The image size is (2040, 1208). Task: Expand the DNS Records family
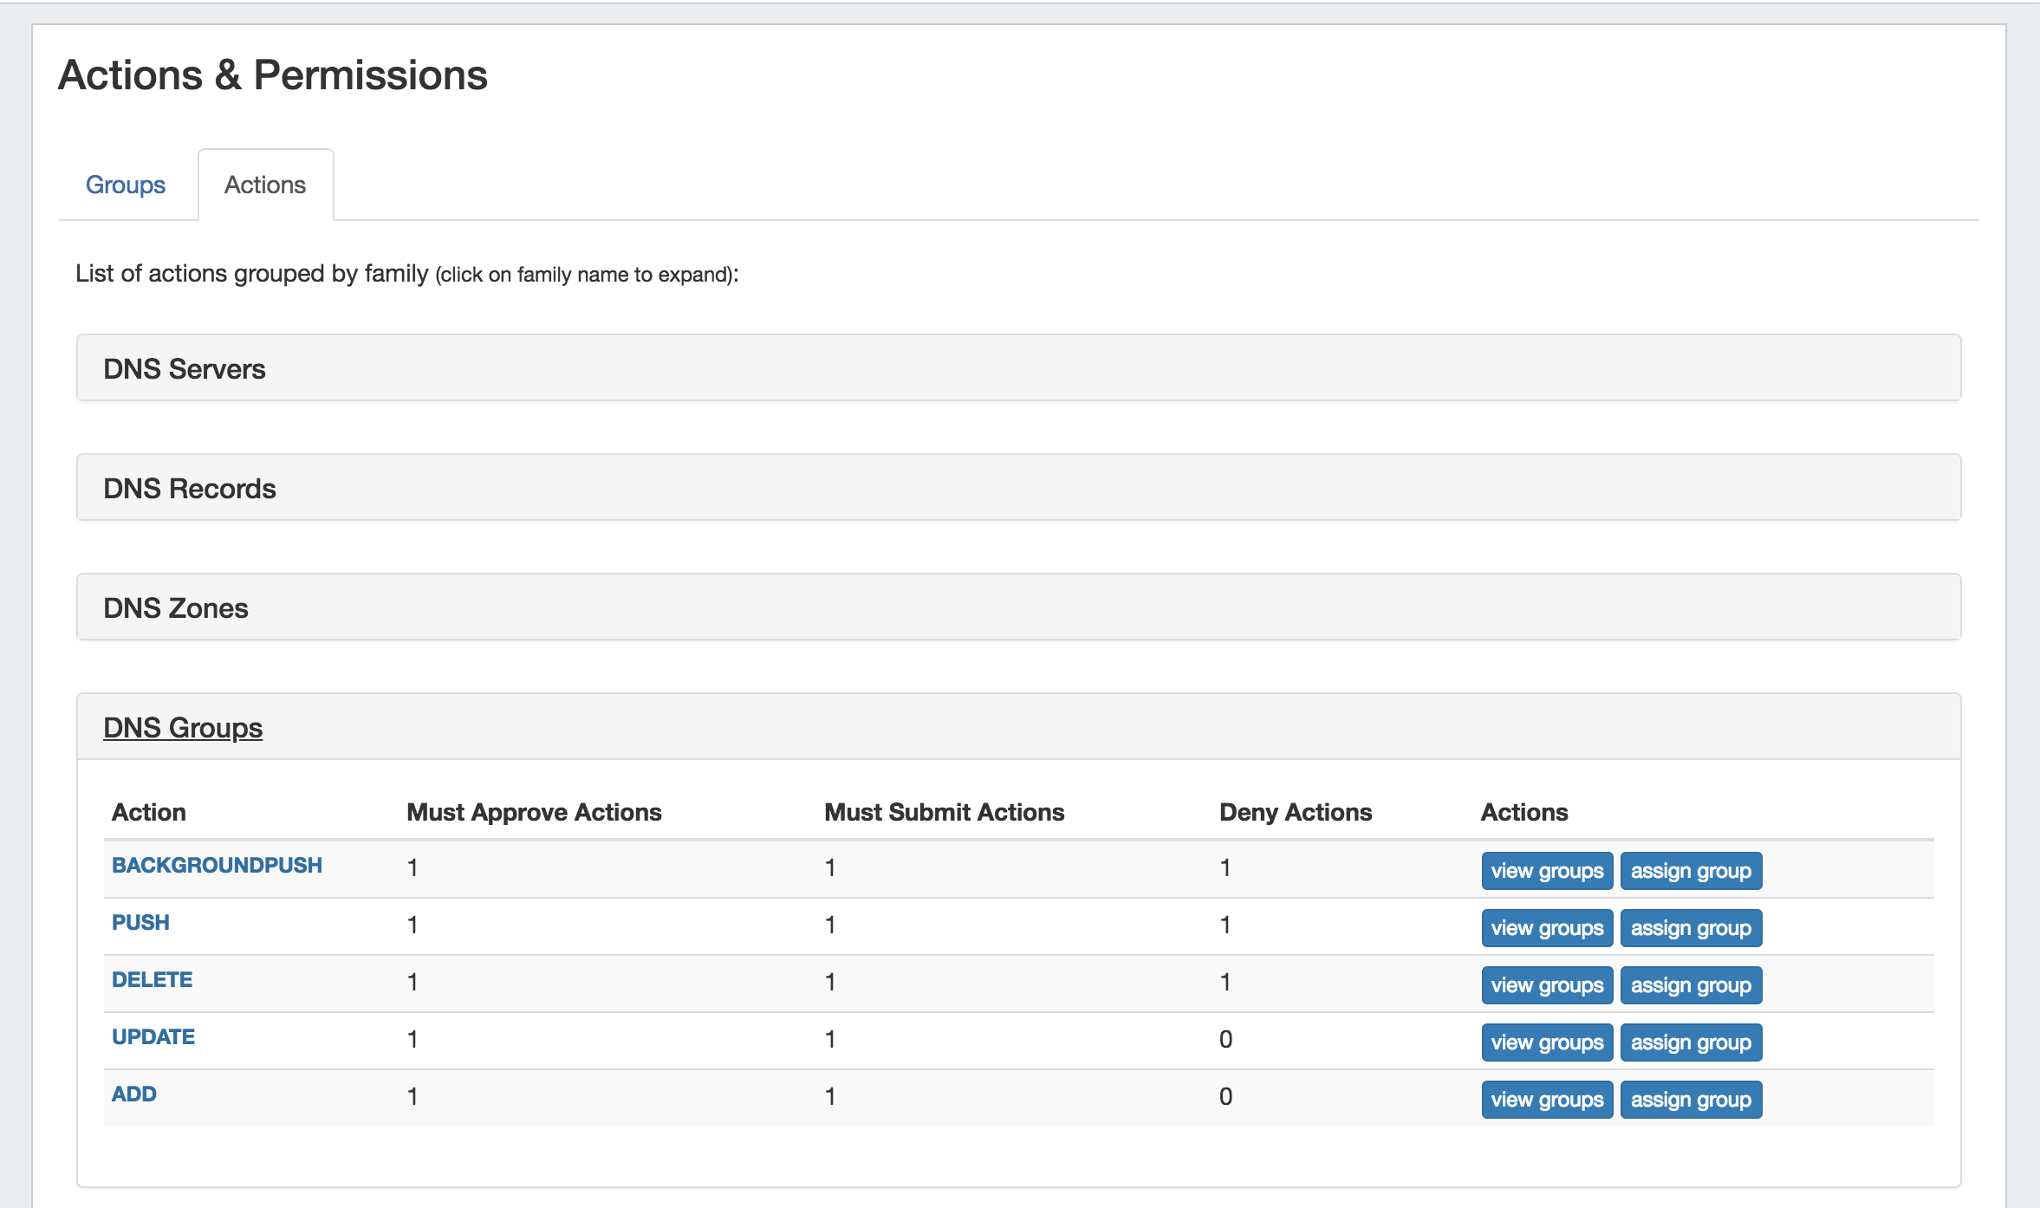(x=190, y=489)
